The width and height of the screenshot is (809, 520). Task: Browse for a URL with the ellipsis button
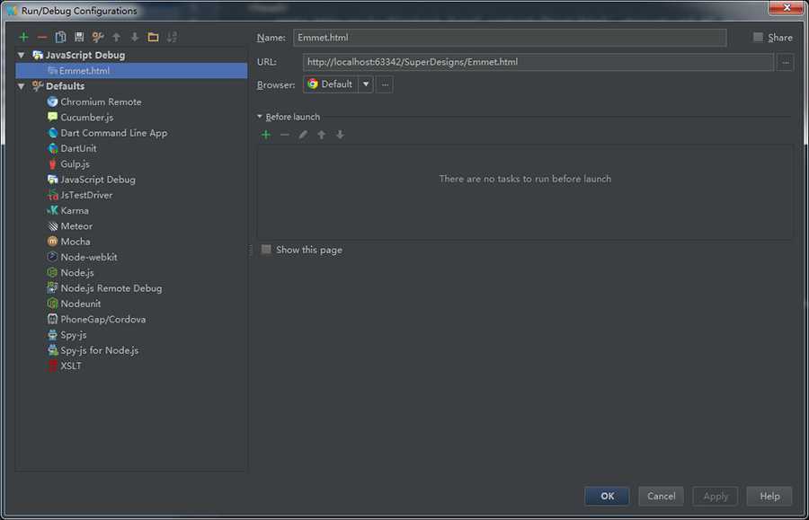pyautogui.click(x=786, y=62)
